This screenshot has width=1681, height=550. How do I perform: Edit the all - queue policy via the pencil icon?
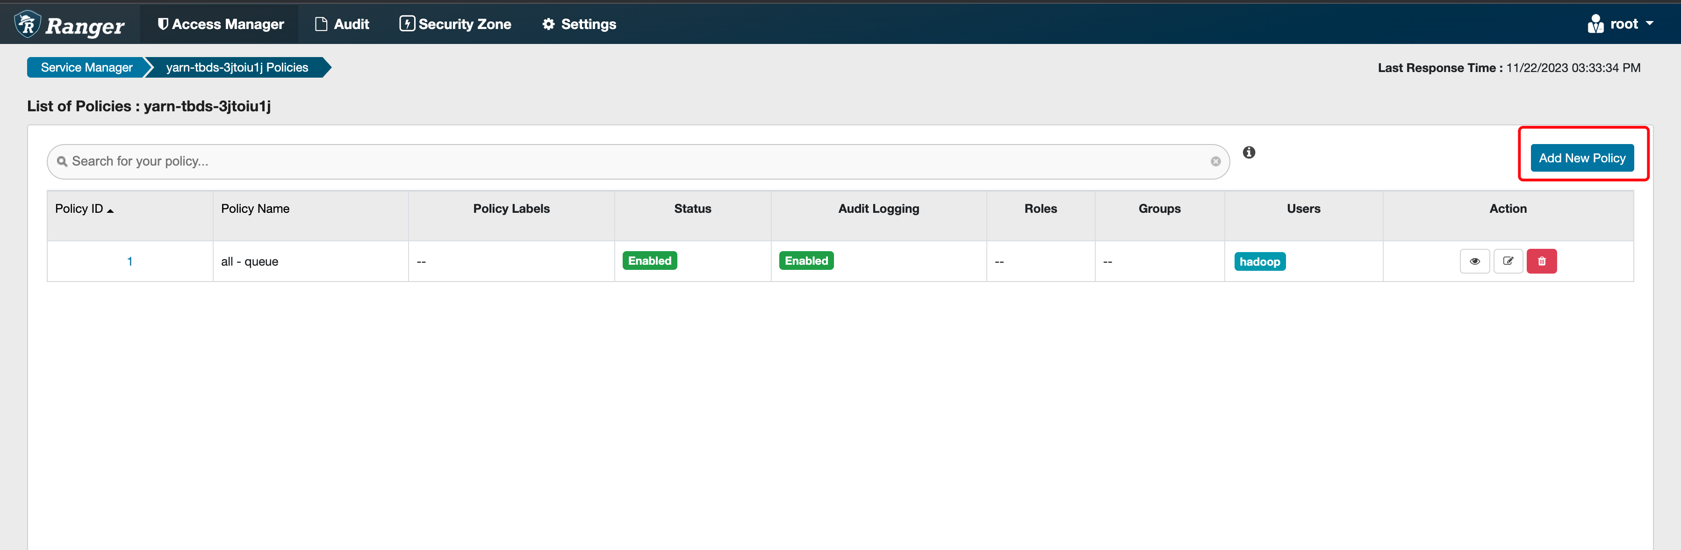[1508, 261]
